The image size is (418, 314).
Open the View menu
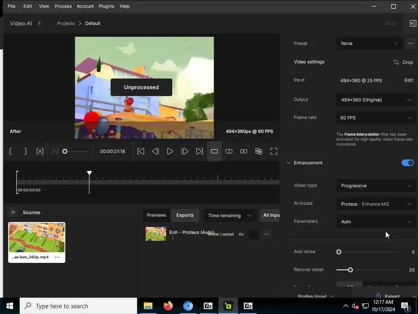[x=44, y=6]
